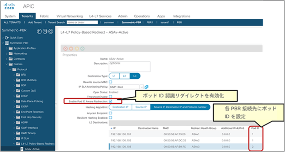Expand Contracts chevron
The image size is (285, 152).
[x=7, y=59]
